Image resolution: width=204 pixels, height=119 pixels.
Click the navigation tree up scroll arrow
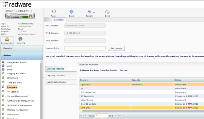(x=41, y=61)
